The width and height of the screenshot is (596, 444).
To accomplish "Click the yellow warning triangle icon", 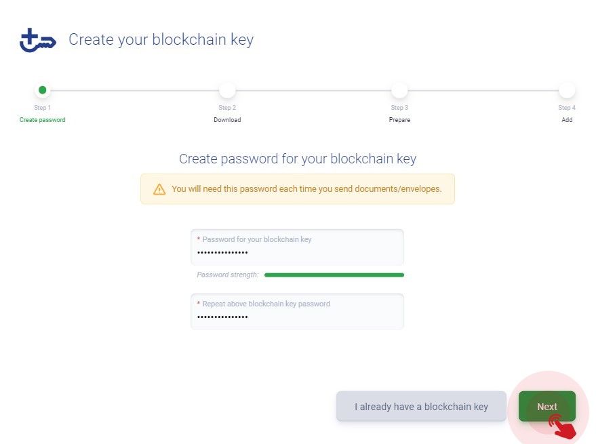I will pyautogui.click(x=159, y=189).
